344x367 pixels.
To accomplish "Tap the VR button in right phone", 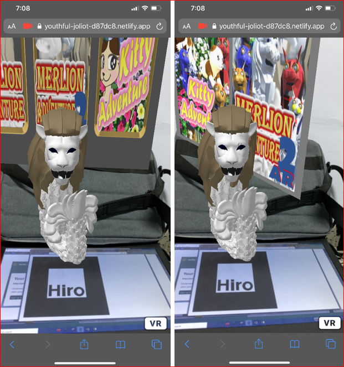I will pyautogui.click(x=330, y=323).
